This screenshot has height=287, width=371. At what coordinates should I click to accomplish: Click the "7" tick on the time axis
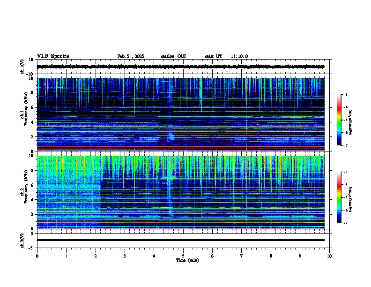(x=242, y=256)
